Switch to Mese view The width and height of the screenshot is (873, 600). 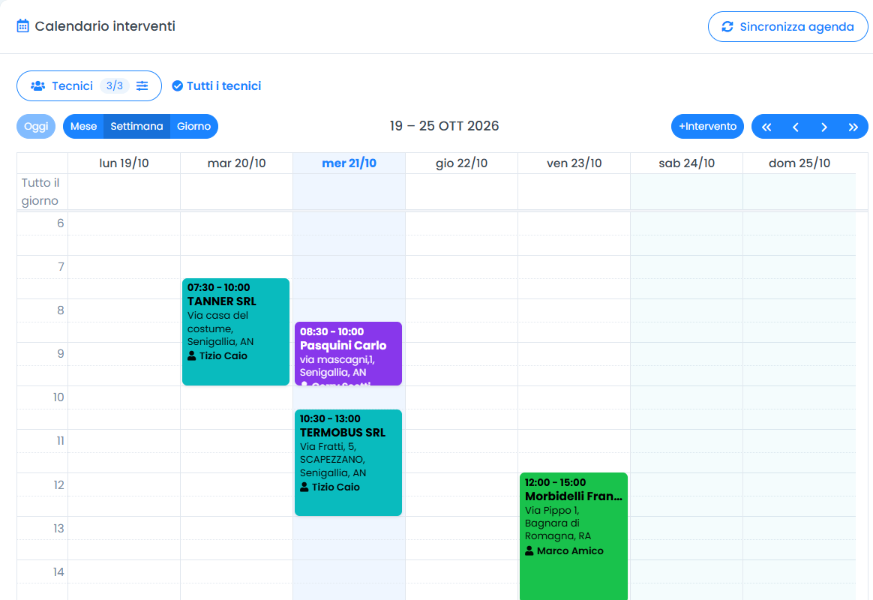click(83, 126)
